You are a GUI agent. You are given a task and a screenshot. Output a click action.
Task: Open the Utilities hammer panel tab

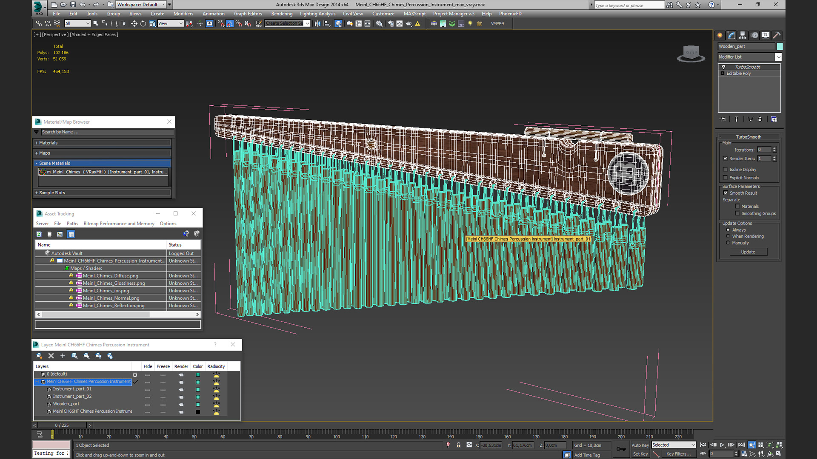[777, 35]
